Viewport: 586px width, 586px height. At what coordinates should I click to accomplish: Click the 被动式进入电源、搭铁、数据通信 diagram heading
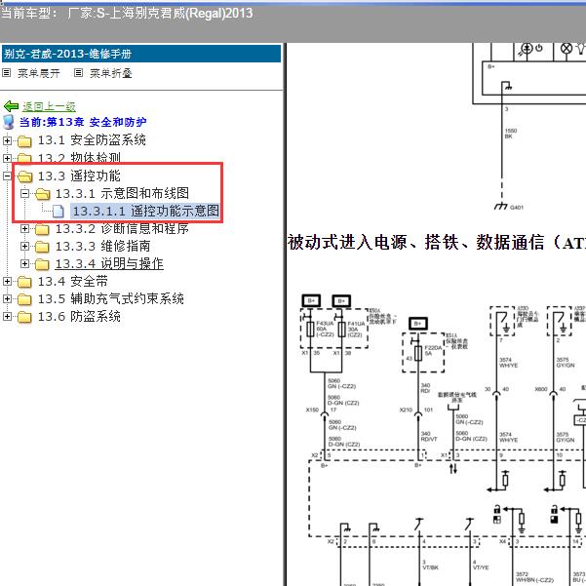click(x=436, y=242)
